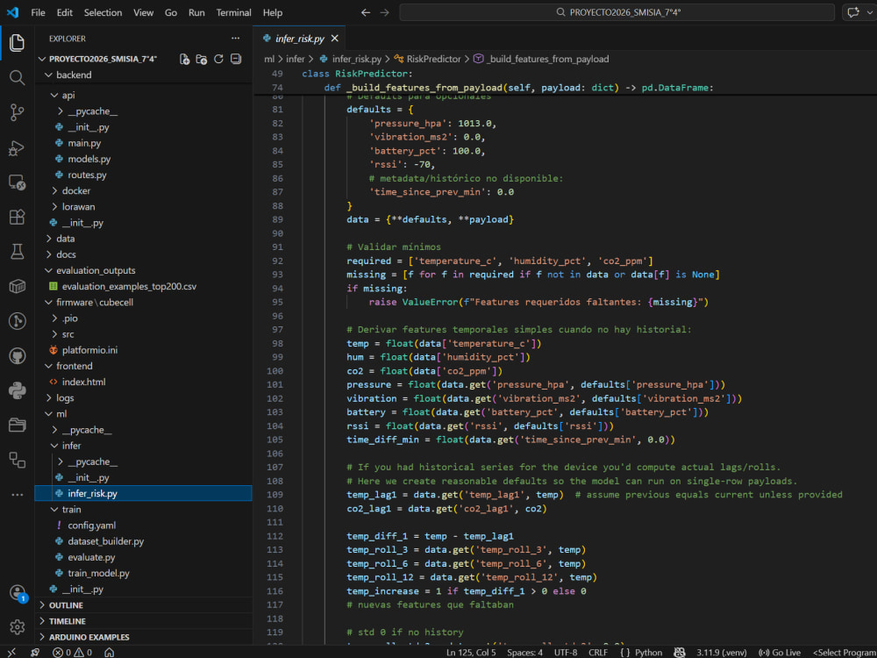Open Extensions view icon
The image size is (877, 658).
click(x=17, y=217)
